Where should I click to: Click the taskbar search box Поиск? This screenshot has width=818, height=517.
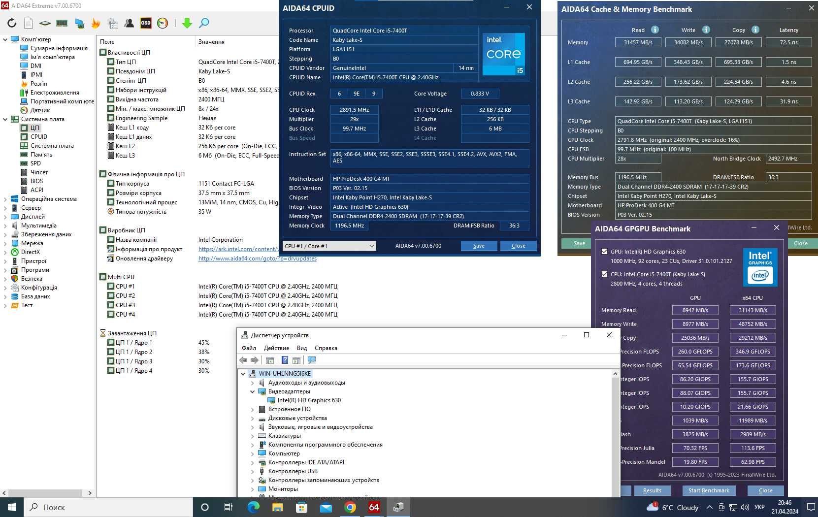pyautogui.click(x=108, y=507)
